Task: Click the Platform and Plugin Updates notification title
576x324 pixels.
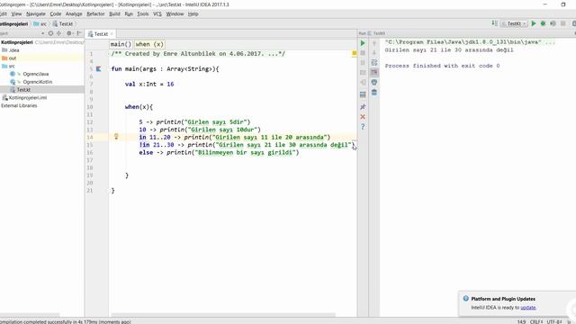Action: [503, 299]
